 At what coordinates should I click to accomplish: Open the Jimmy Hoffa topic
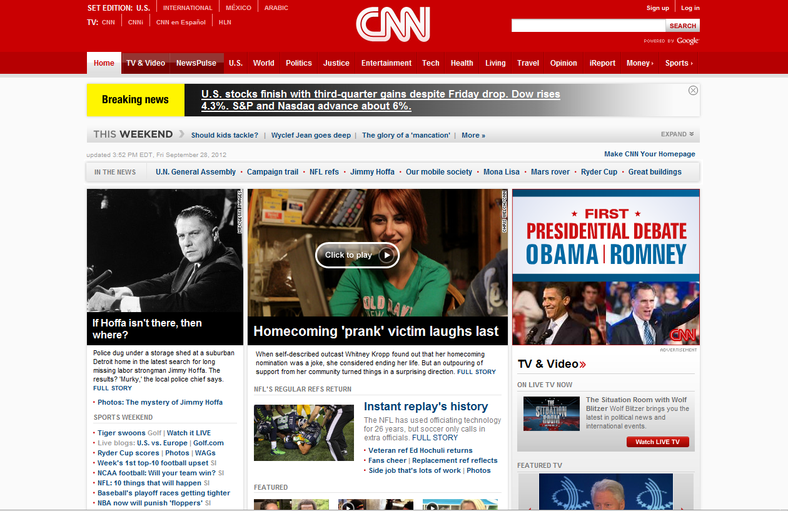(x=372, y=172)
